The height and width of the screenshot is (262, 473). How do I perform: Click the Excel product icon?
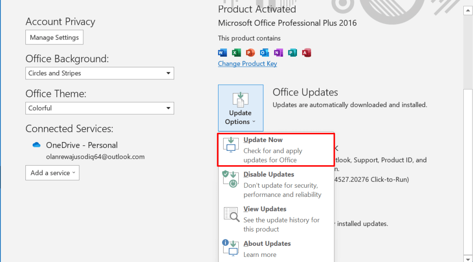pyautogui.click(x=236, y=53)
